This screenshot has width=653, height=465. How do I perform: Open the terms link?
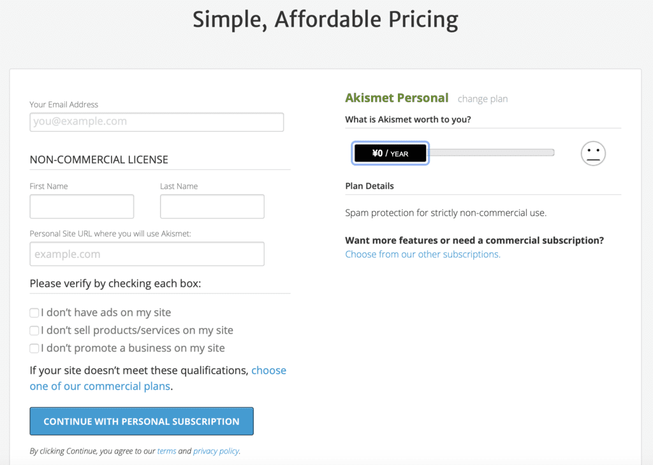(166, 451)
